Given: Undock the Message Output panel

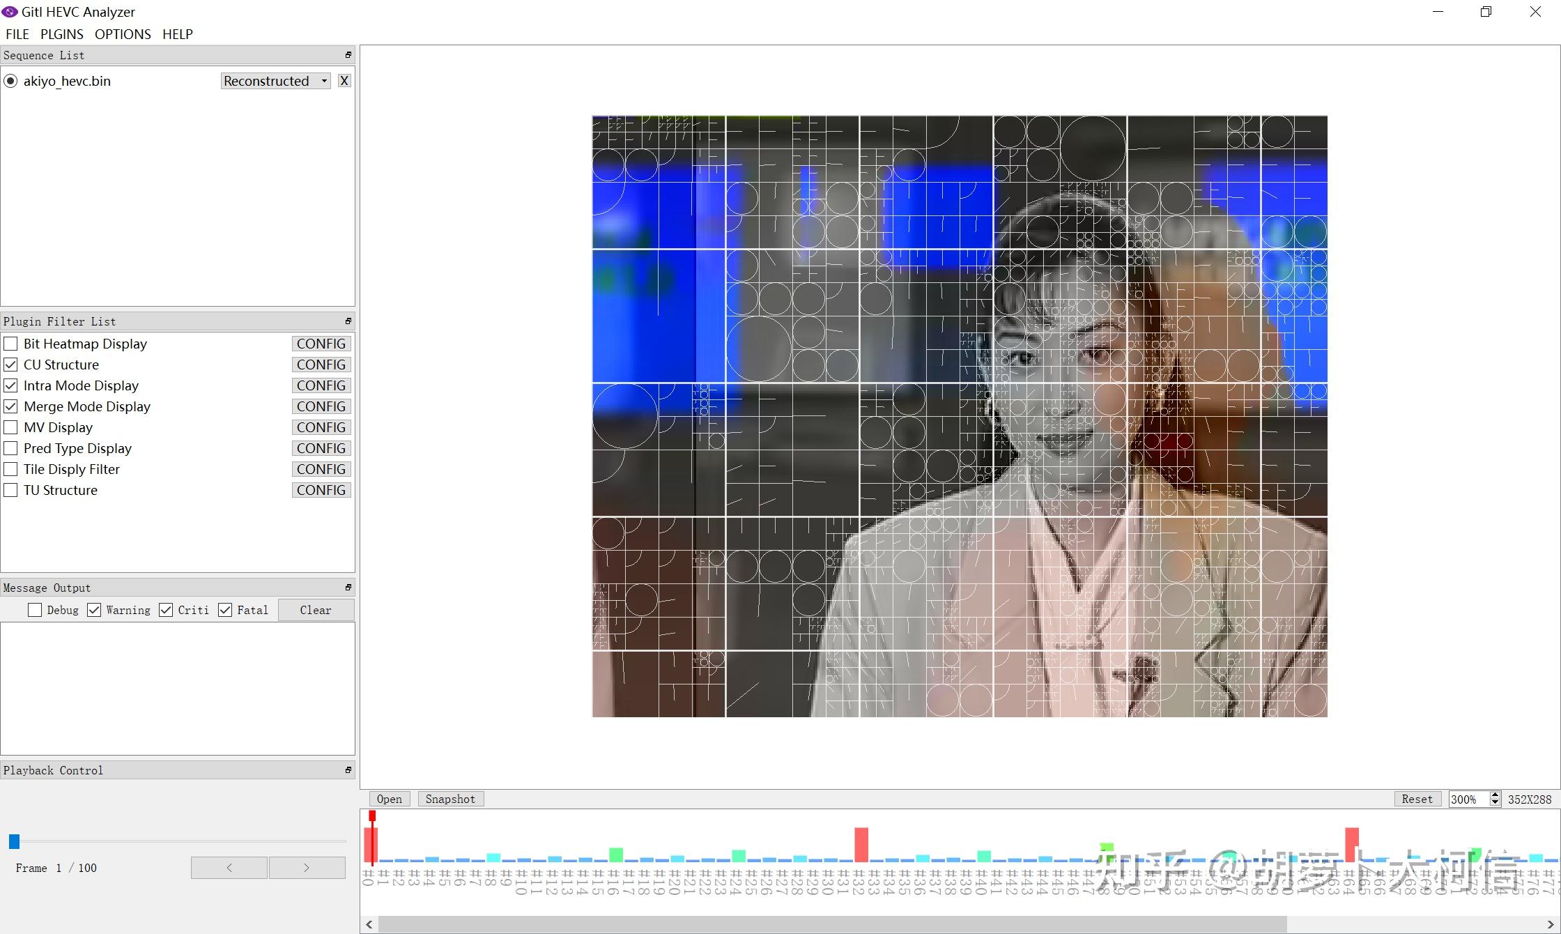Looking at the screenshot, I should click(348, 588).
